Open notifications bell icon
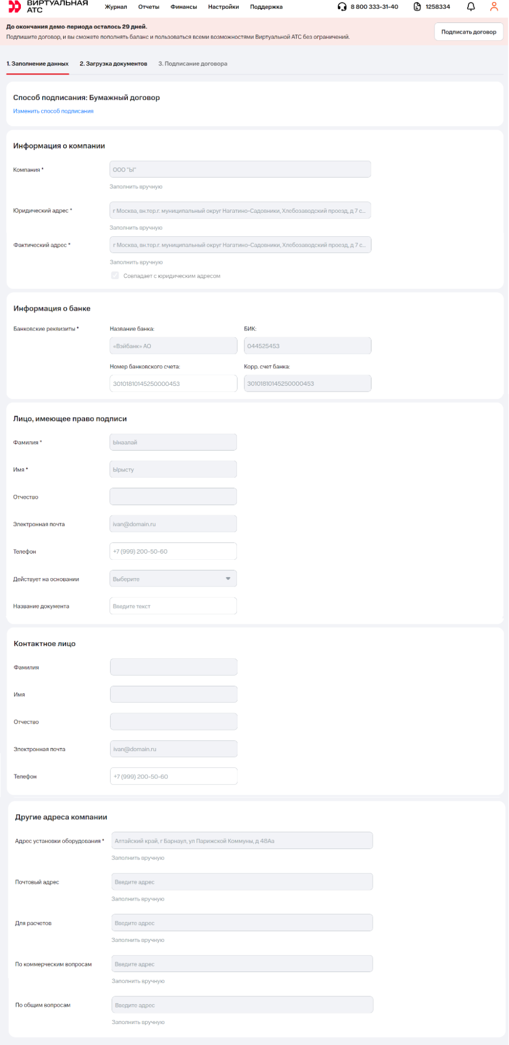This screenshot has height=1045, width=509. [x=470, y=7]
